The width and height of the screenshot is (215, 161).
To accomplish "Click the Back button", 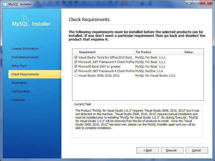I will tap(147, 150).
